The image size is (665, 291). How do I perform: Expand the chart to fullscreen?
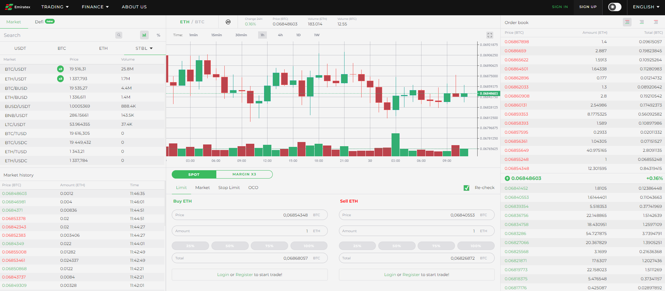pos(490,35)
